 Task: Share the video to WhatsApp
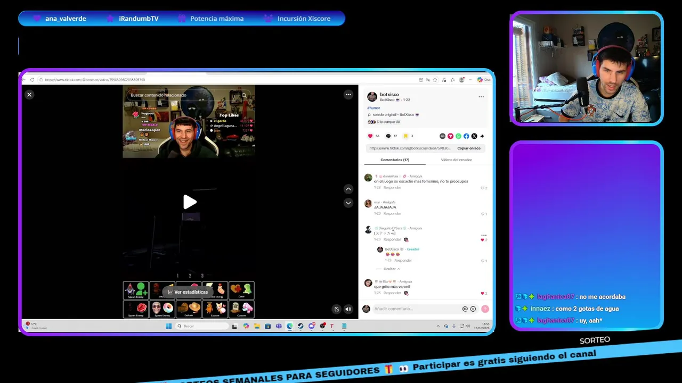pos(458,136)
